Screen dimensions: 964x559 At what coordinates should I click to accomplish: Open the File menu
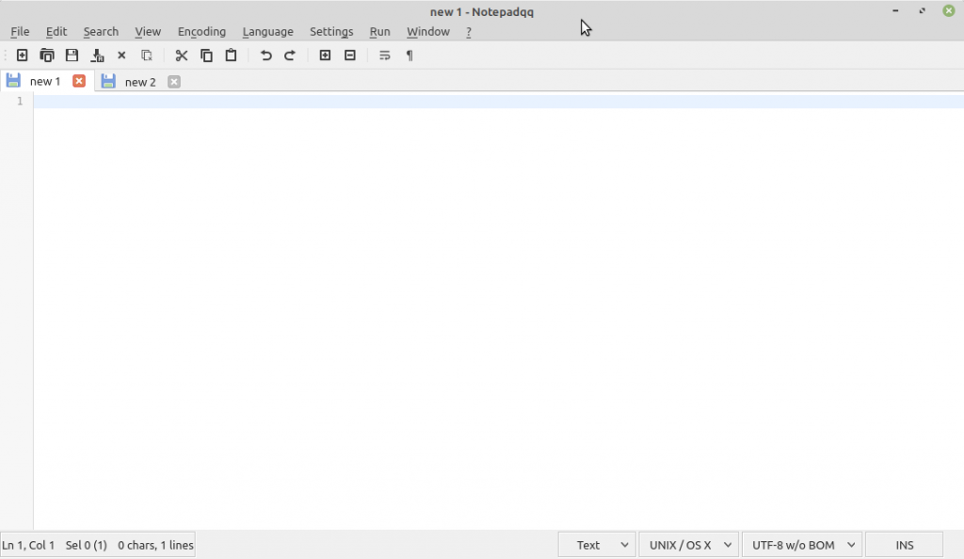(20, 31)
